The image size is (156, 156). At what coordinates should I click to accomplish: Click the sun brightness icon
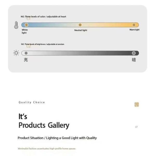coord(16,53)
